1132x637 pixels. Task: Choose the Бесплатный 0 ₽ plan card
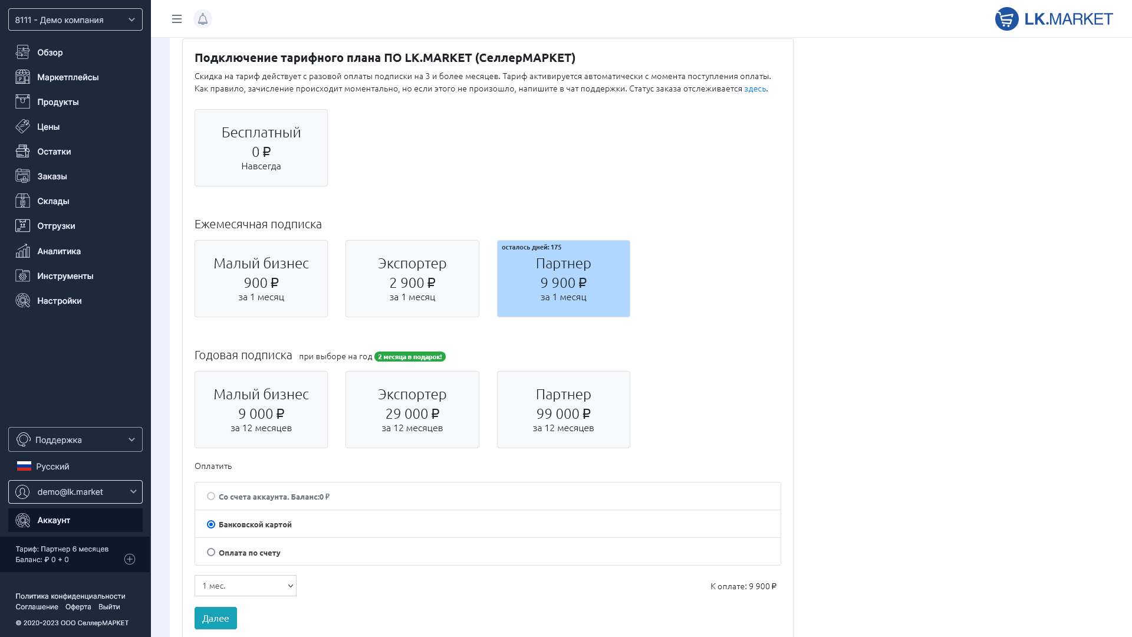click(x=261, y=147)
